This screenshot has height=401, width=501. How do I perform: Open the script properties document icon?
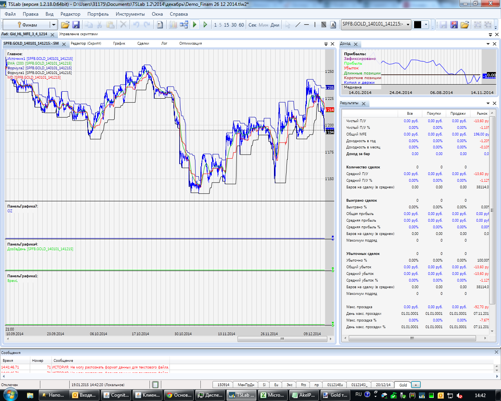(x=160, y=25)
